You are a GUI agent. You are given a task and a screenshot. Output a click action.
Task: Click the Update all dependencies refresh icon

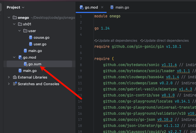[x=96, y=41]
